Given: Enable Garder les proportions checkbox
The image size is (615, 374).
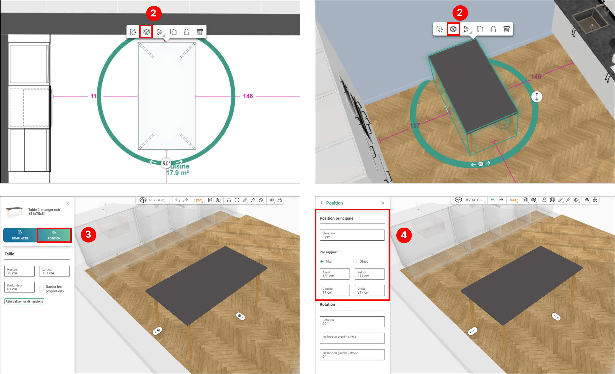Looking at the screenshot, I should tap(42, 289).
